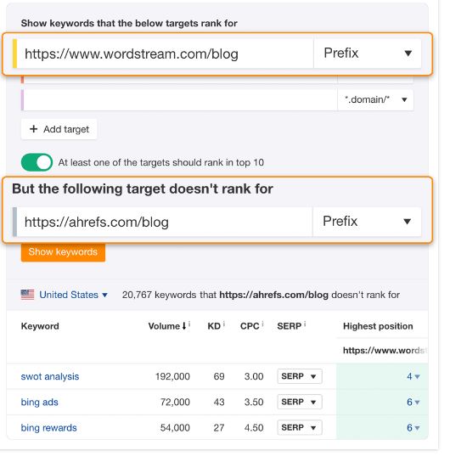Click the volume value 192,000
The image size is (450, 462).
(172, 376)
